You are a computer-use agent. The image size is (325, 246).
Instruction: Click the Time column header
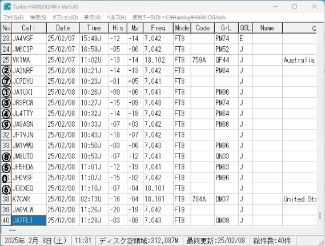(94, 28)
